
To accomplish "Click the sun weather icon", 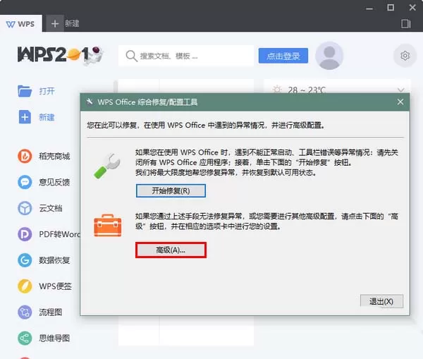I will [x=277, y=90].
